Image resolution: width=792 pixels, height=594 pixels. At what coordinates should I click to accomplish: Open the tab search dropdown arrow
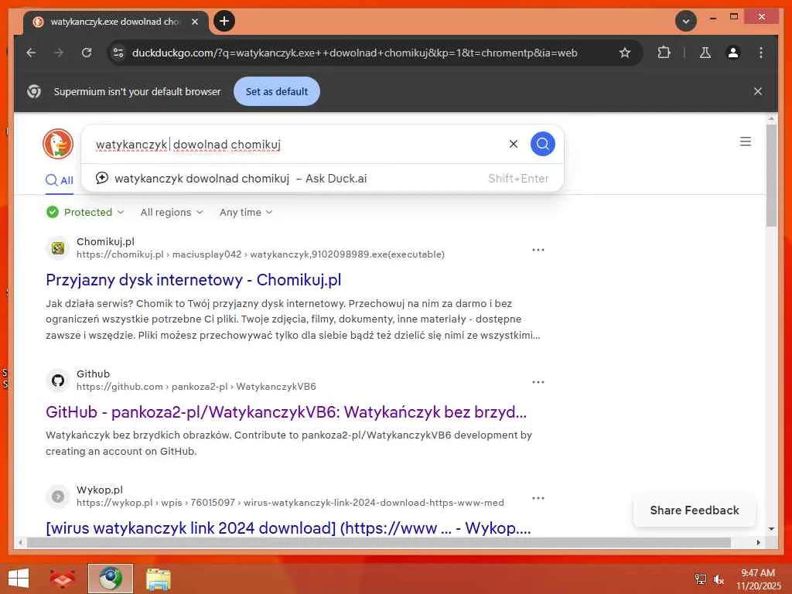coord(686,21)
